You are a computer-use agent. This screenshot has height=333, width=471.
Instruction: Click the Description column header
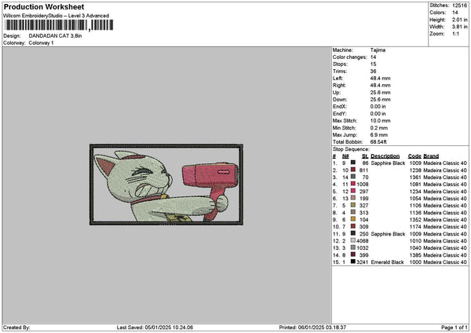385,156
